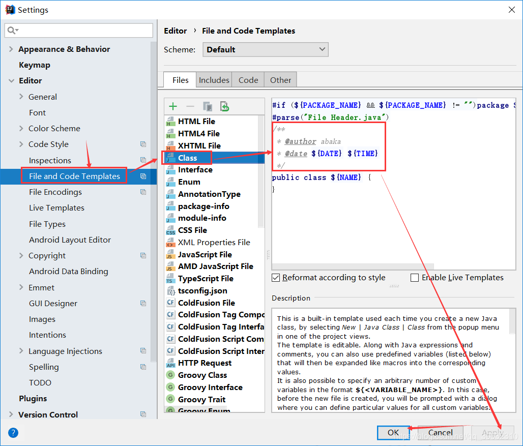Select the AnnotationType template
This screenshot has width=523, height=446.
215,194
